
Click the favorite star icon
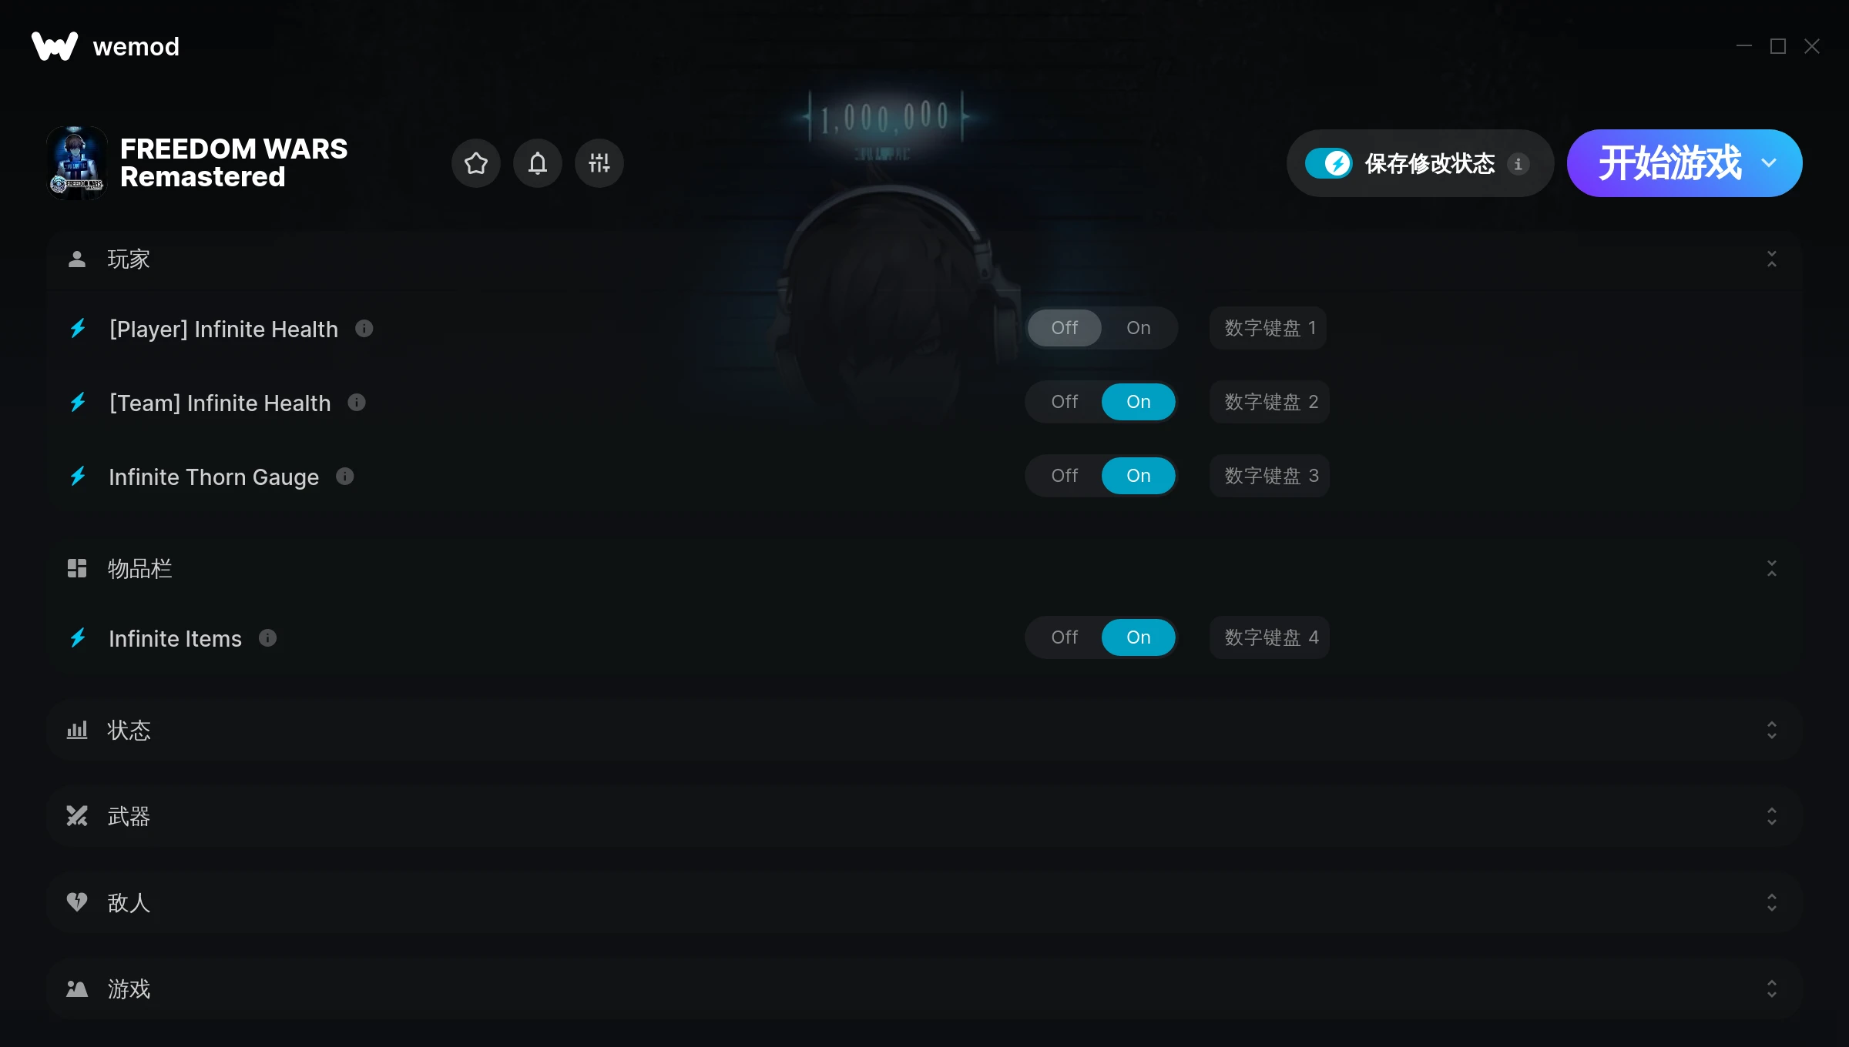[476, 163]
